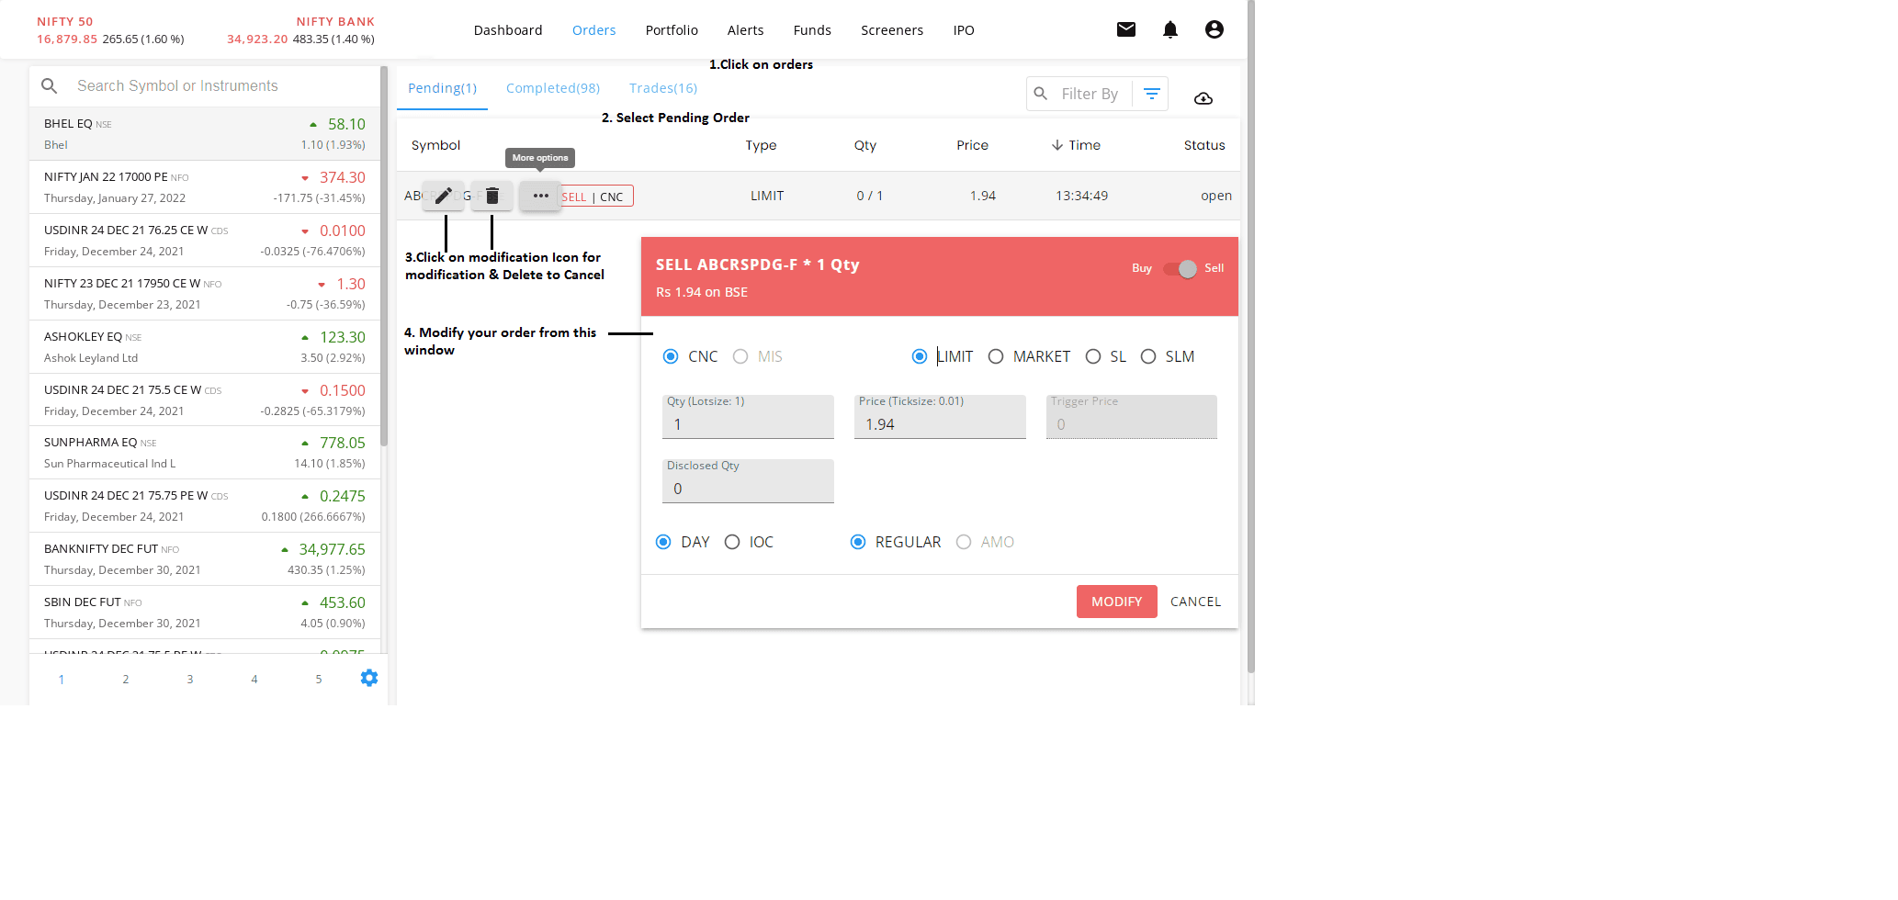This screenshot has height=900, width=1898.
Task: Open watchlist settings gear icon
Action: click(x=369, y=678)
